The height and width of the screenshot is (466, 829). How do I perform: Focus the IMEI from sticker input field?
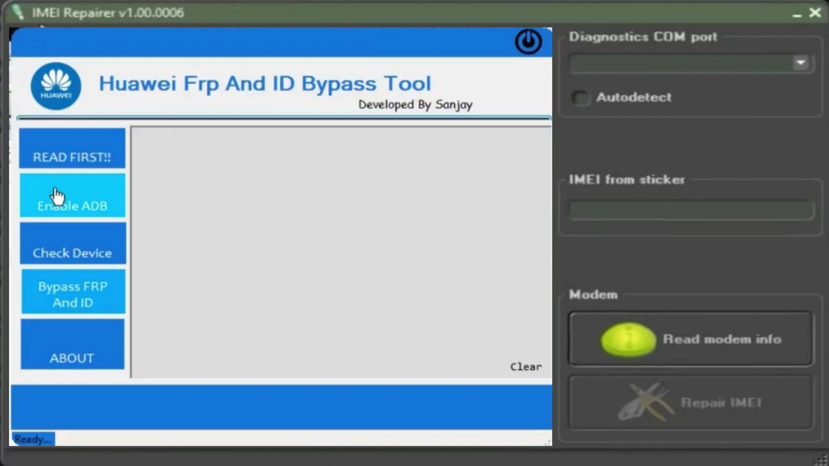point(691,210)
